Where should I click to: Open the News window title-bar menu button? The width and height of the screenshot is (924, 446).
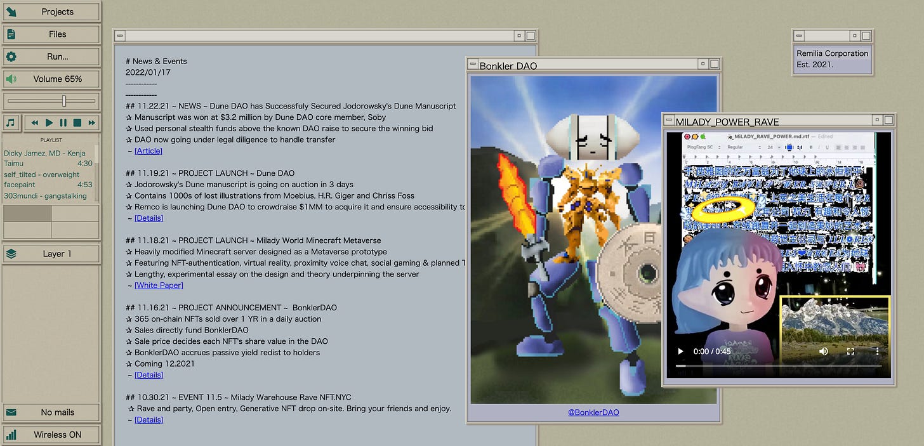click(121, 36)
